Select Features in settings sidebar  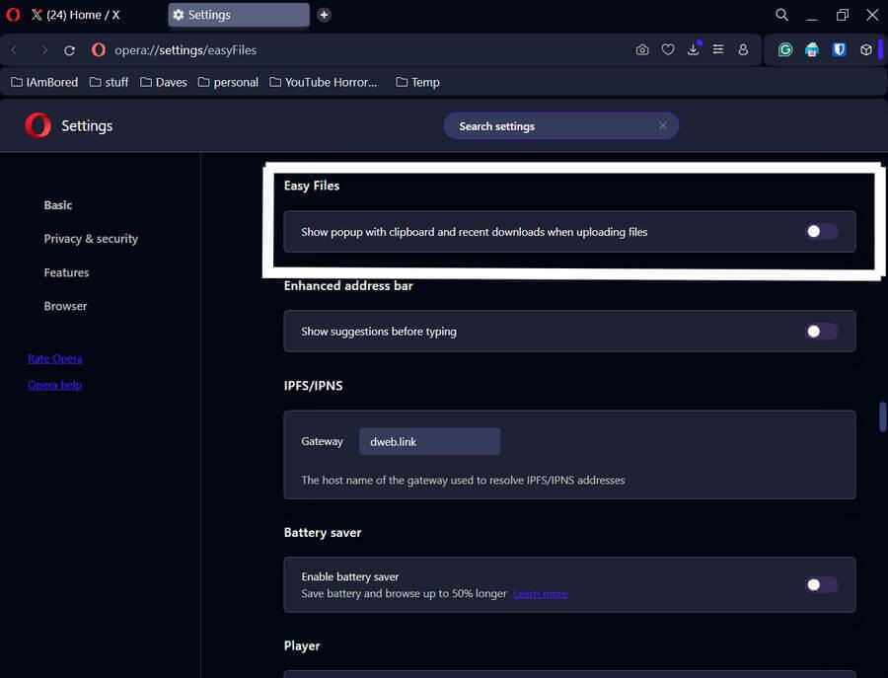tap(66, 272)
